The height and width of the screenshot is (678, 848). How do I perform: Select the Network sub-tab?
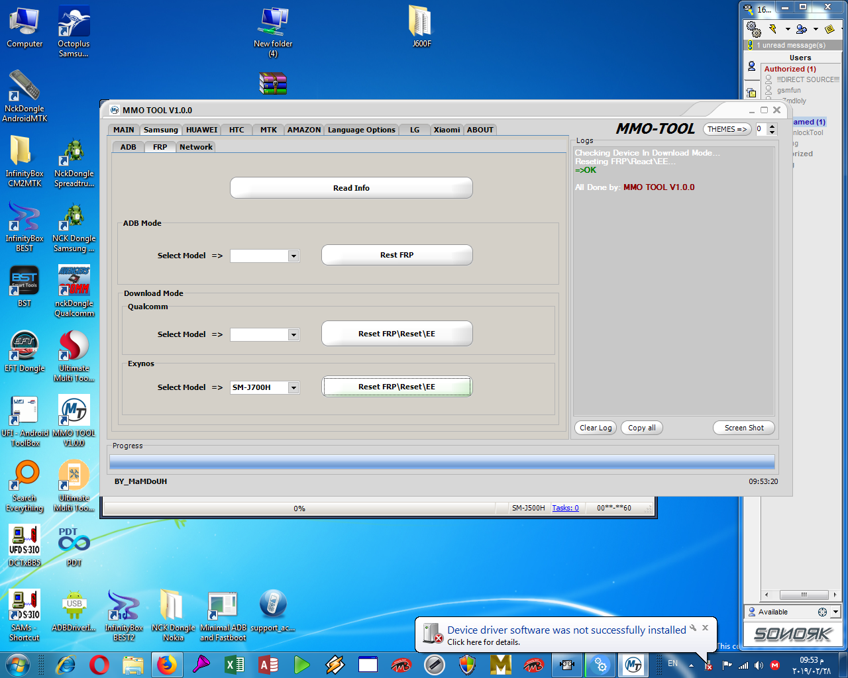(x=196, y=148)
